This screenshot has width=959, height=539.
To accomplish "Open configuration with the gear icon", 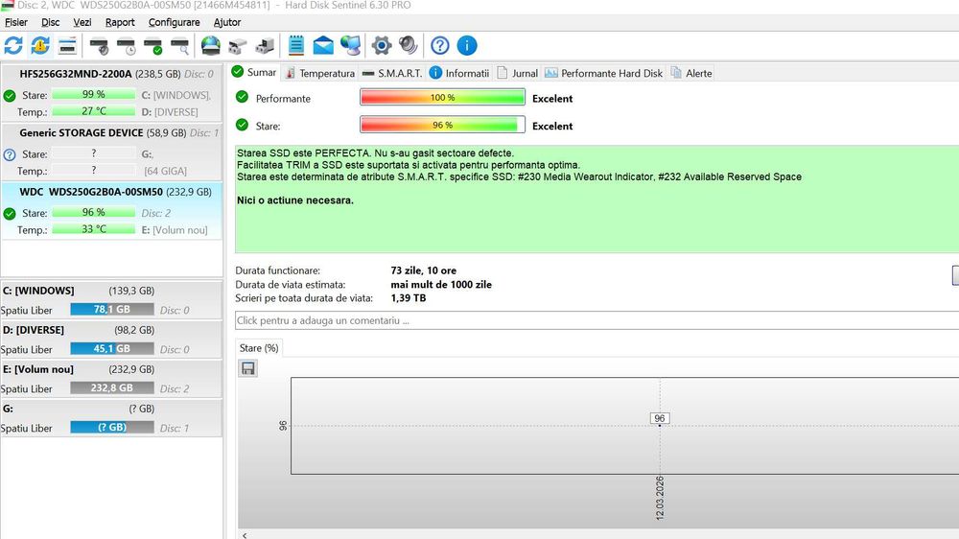I will pos(382,45).
